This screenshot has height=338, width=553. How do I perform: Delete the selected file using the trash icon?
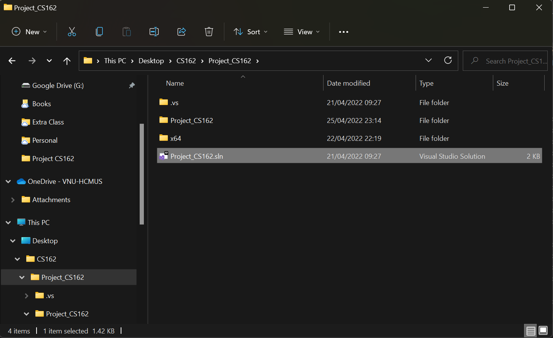tap(209, 32)
